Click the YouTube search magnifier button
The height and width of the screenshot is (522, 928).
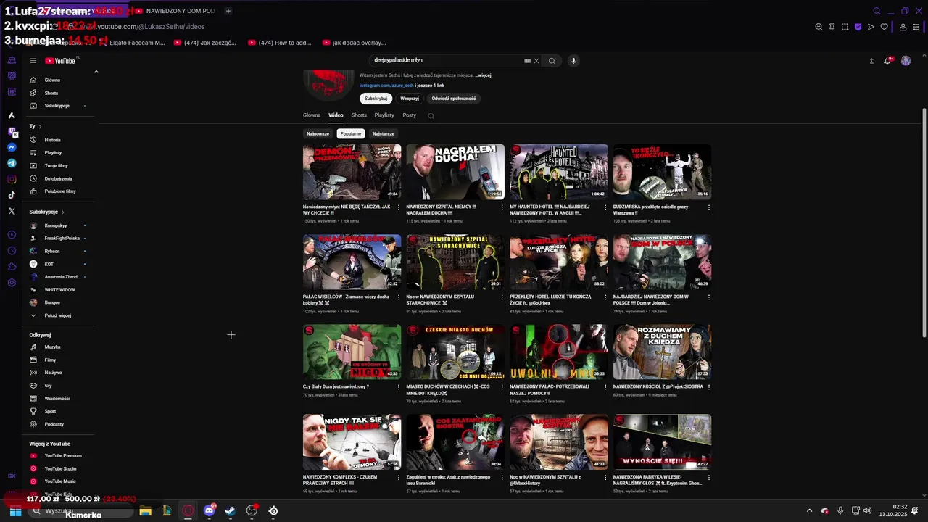point(552,61)
